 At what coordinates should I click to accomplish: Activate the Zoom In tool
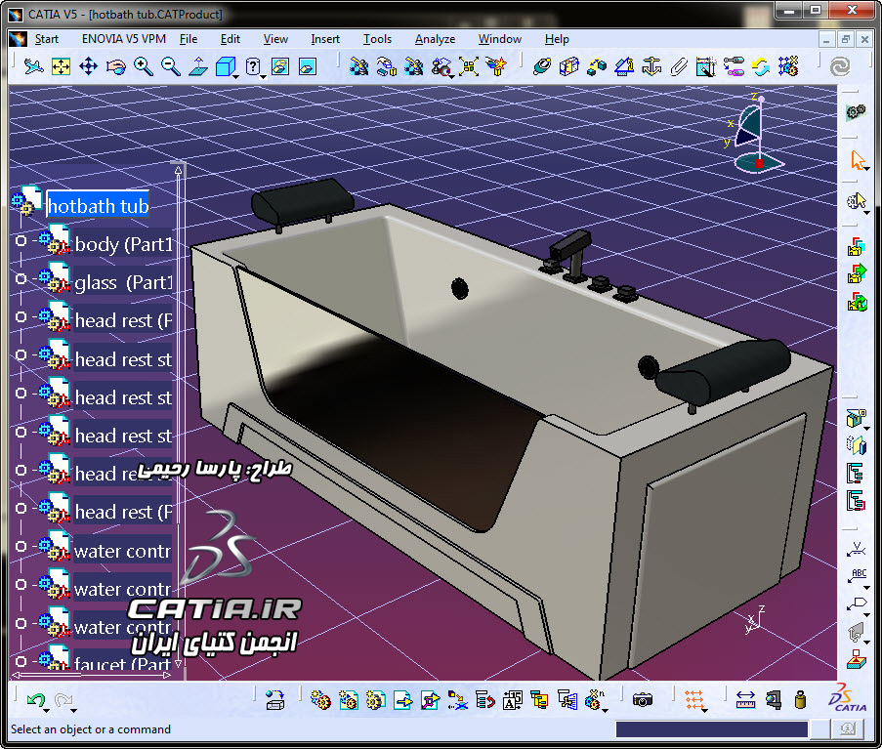click(x=143, y=67)
